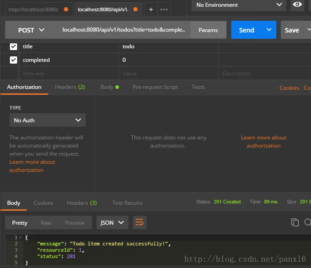Screen dimensions: 311x268
Task: Switch to response Cookies tab
Action: pos(43,203)
